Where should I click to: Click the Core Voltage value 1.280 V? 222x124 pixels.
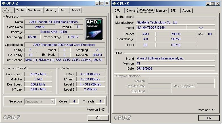pos(73,37)
